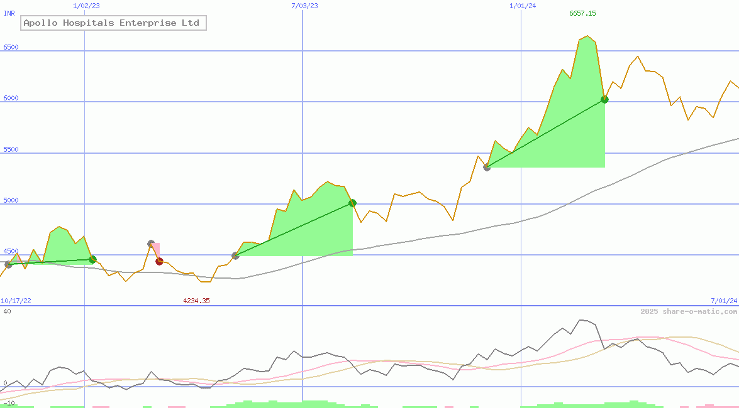The image size is (739, 408).
Task: Click the small pink loss area swatch
Action: pos(156,249)
